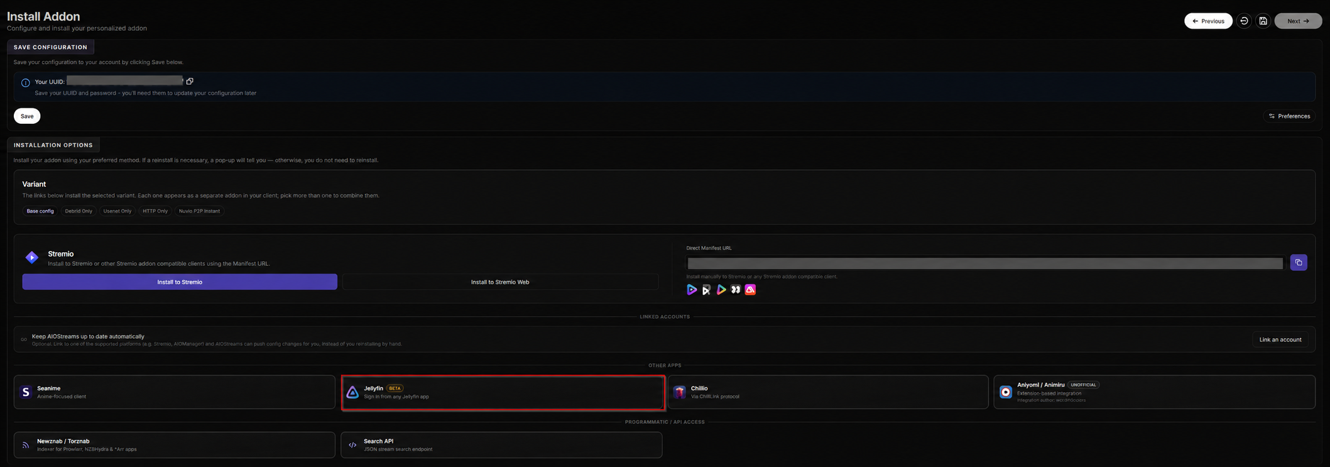Click Link an account

1280,339
